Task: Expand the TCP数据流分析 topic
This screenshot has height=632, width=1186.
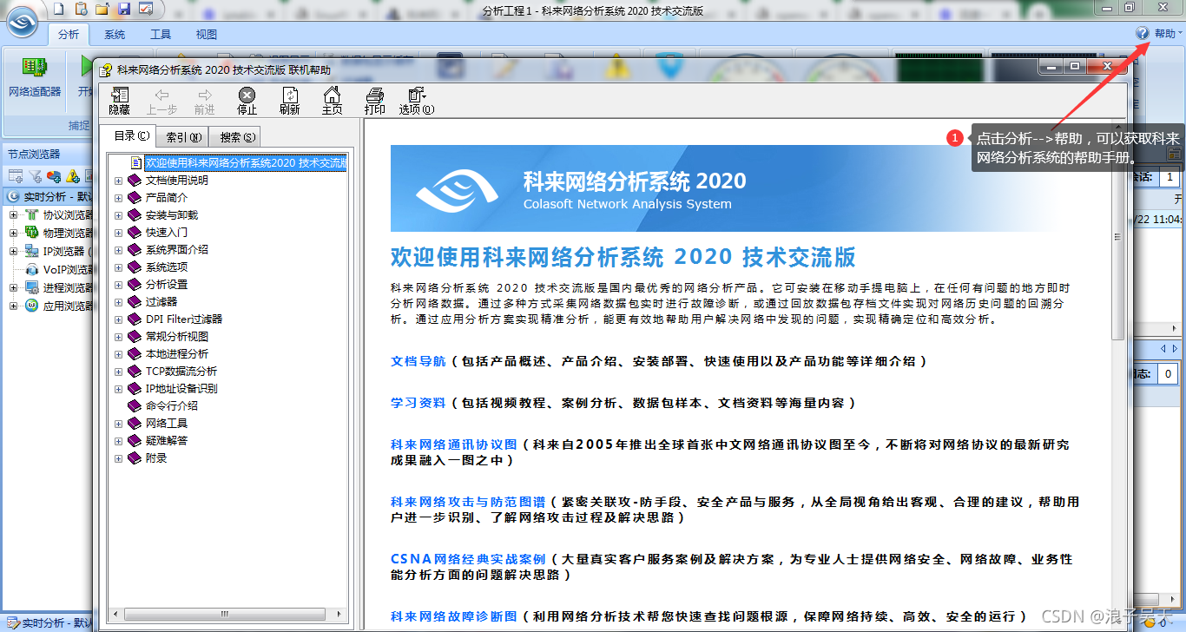Action: [x=118, y=372]
